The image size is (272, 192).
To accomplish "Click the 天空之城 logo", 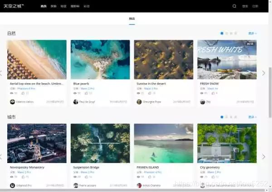I will [x=14, y=6].
